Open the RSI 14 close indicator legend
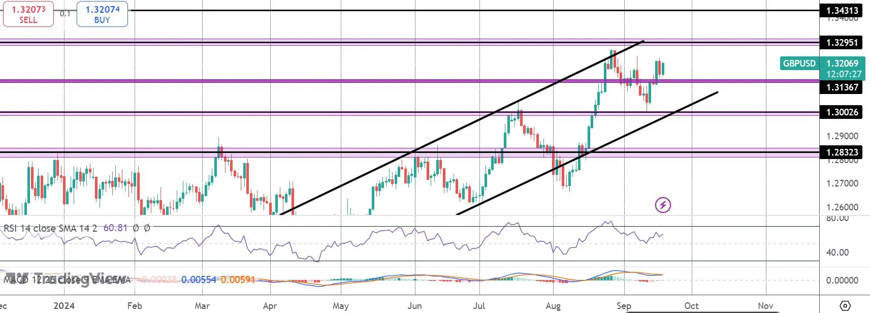 pos(50,229)
